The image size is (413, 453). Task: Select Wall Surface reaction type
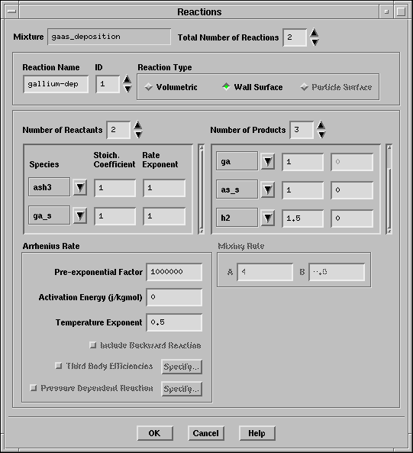[x=252, y=87]
